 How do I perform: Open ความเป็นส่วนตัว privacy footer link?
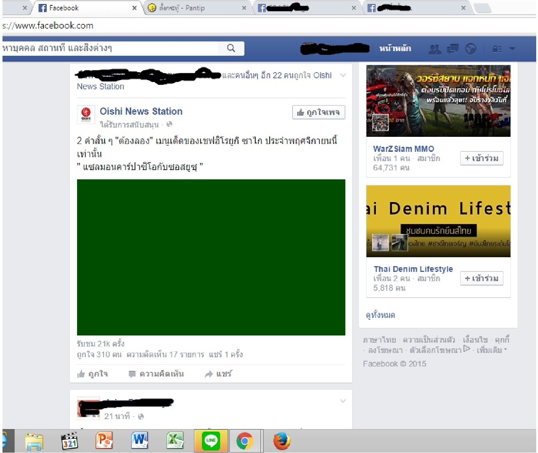pos(429,340)
